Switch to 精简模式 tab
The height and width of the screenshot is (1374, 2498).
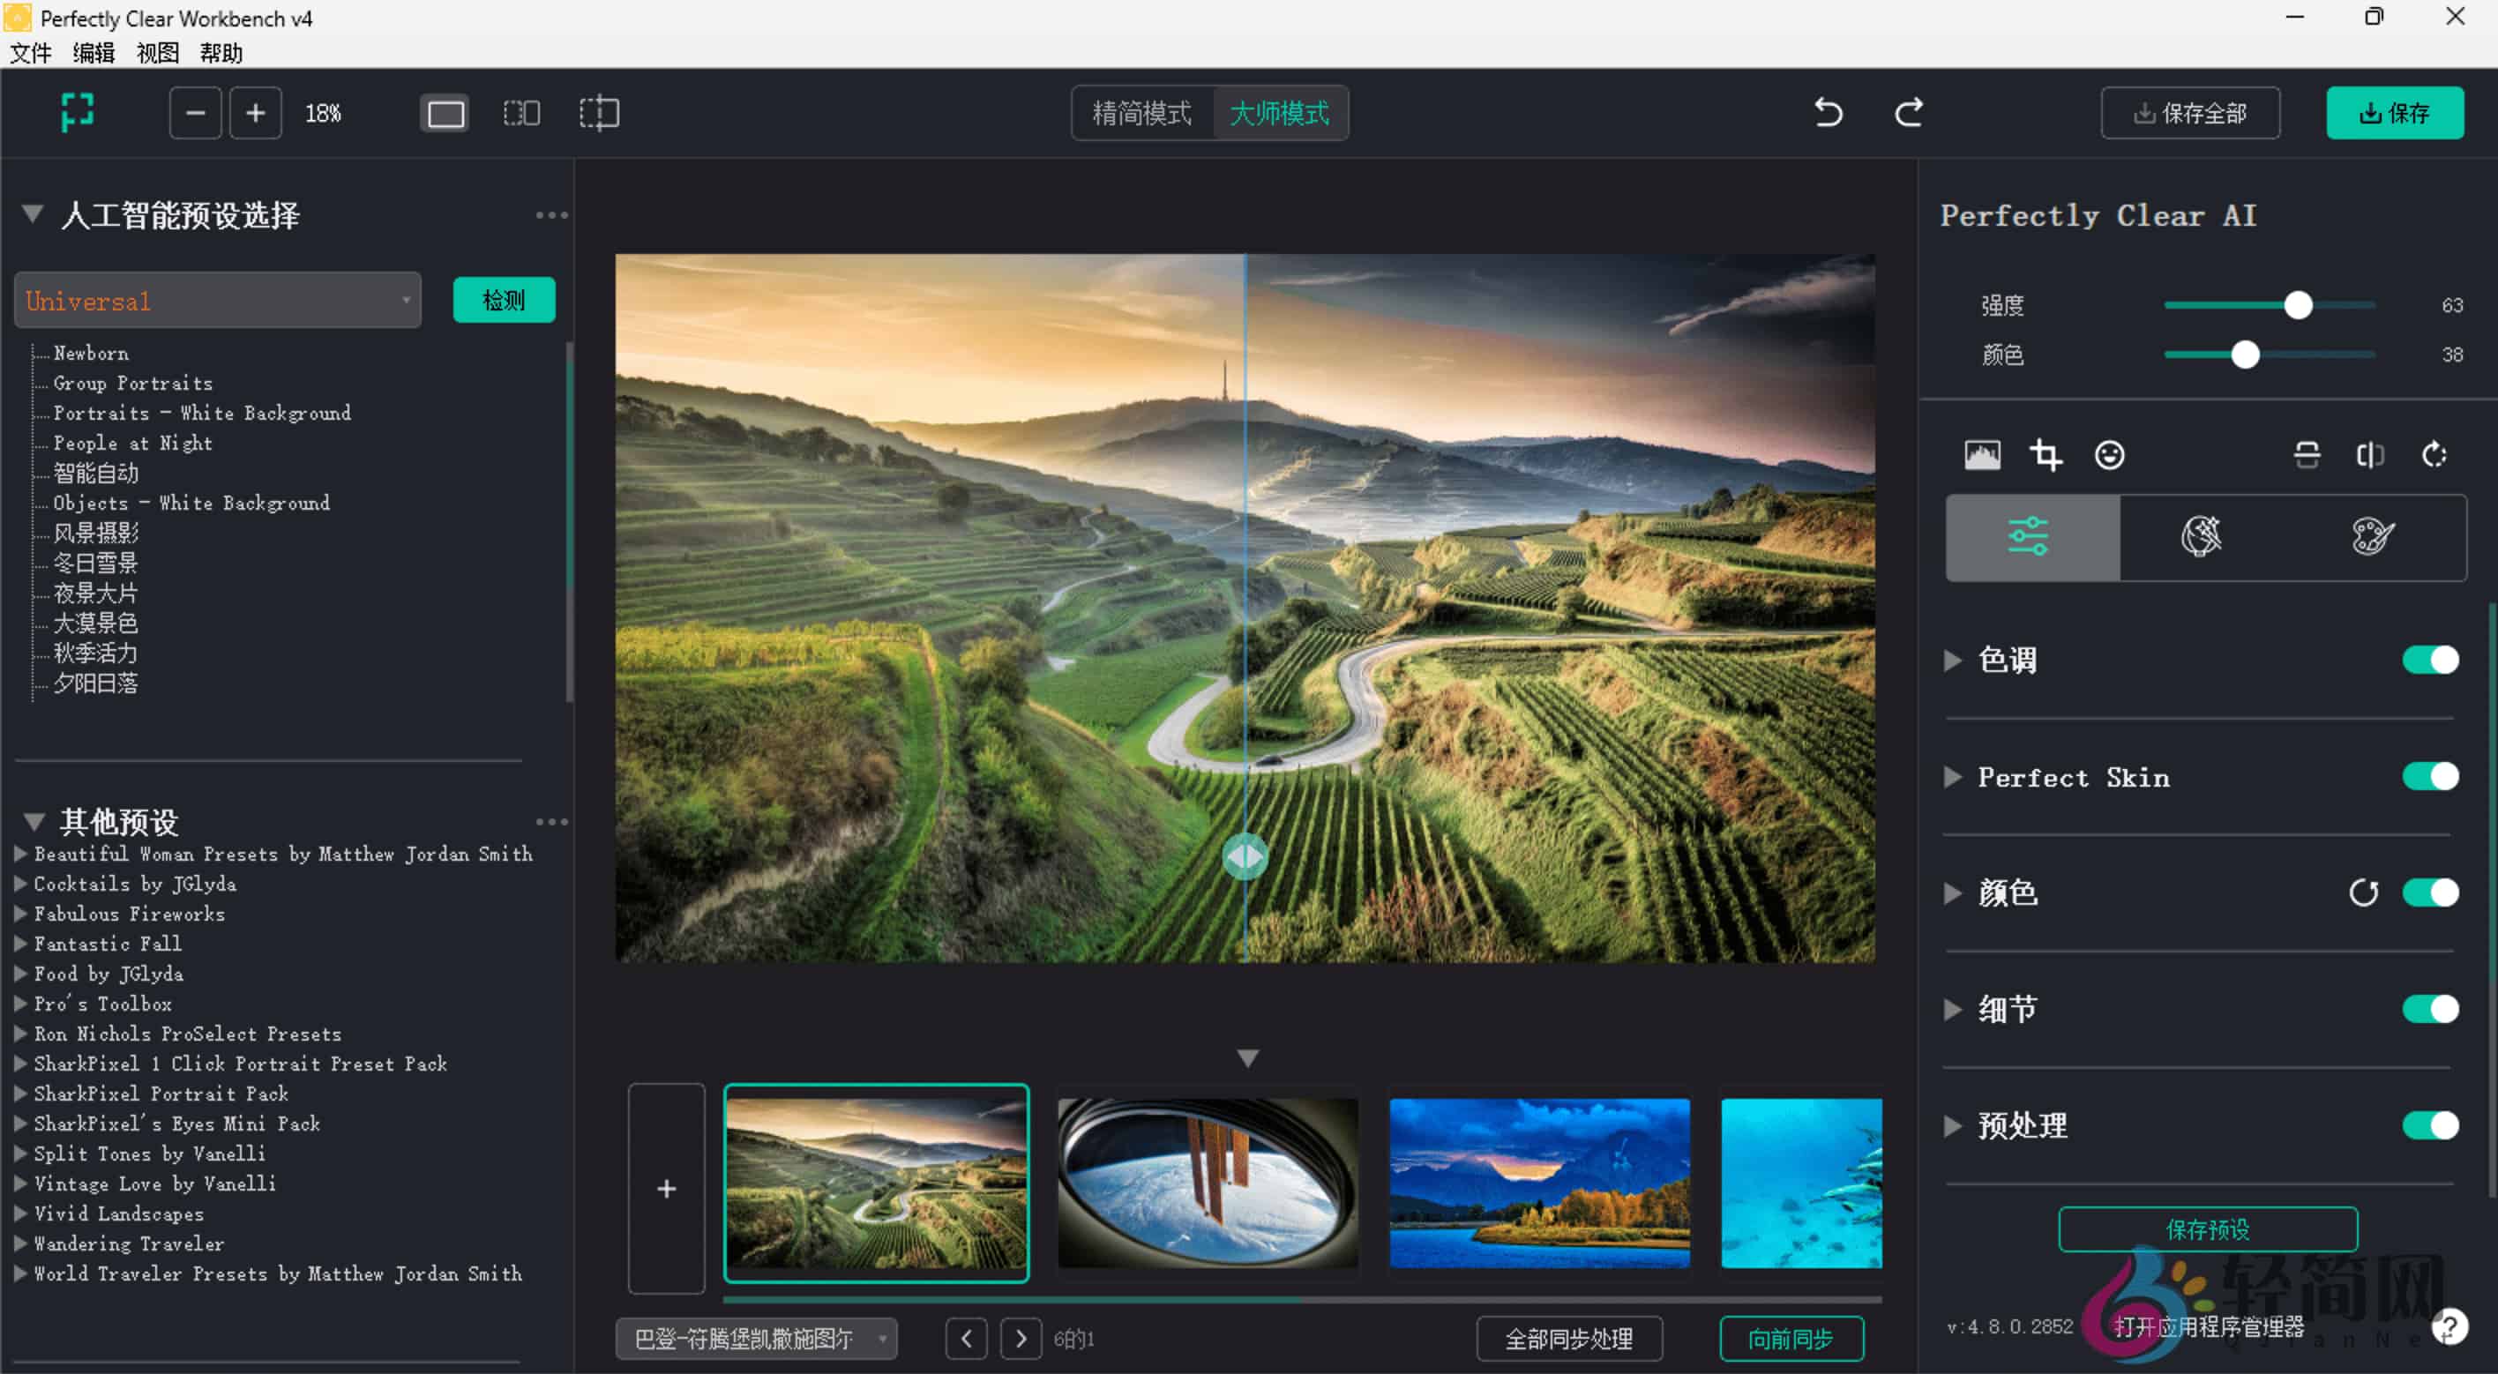coord(1141,114)
